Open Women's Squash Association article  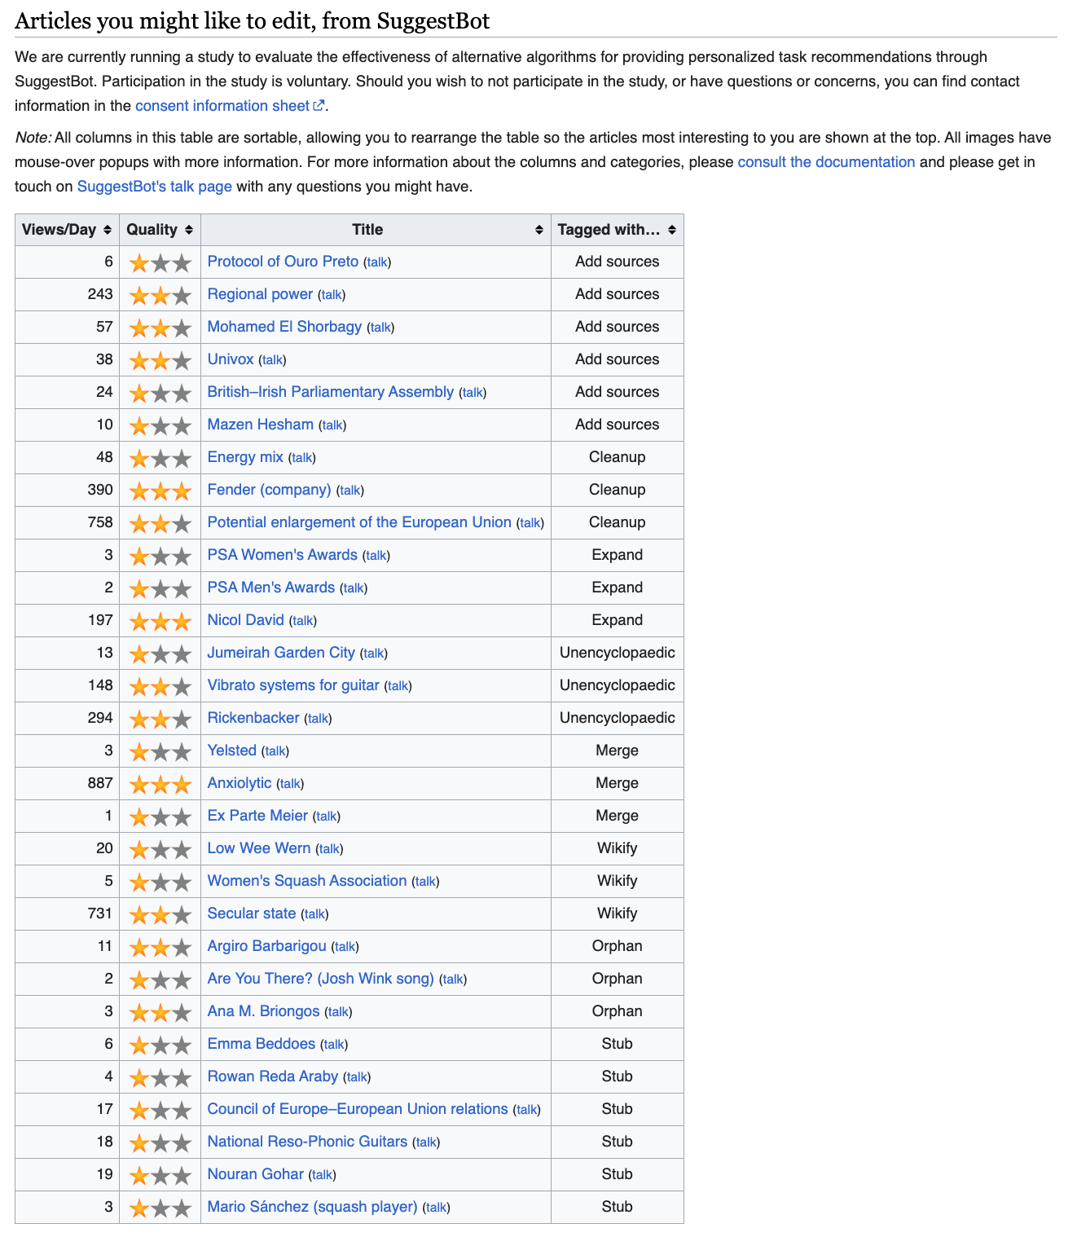[306, 881]
